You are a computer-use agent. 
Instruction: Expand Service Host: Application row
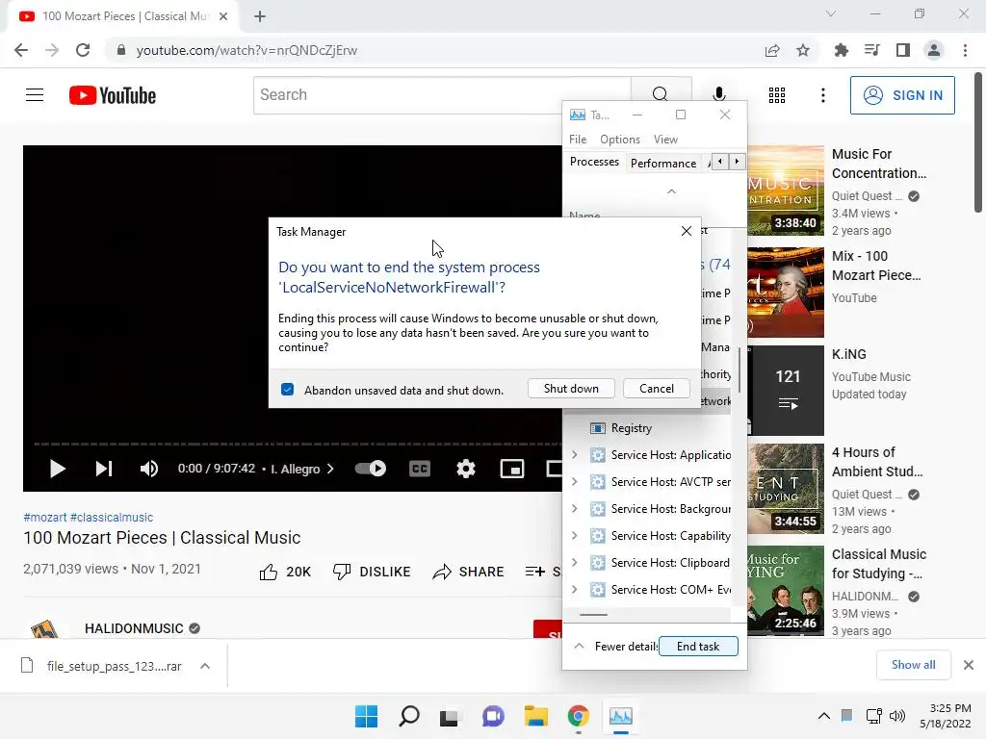point(574,455)
